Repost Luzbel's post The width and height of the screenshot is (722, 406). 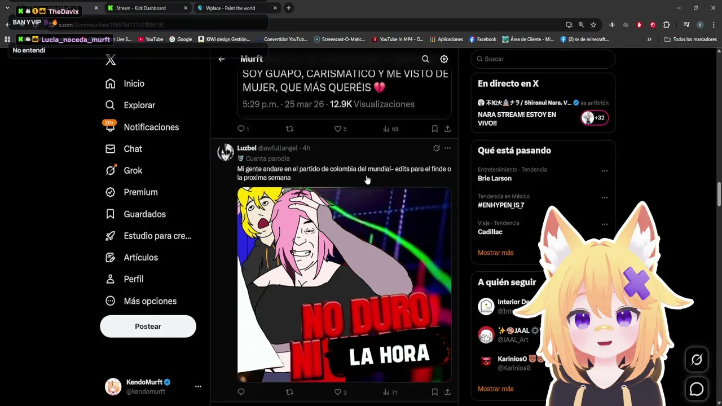click(289, 392)
